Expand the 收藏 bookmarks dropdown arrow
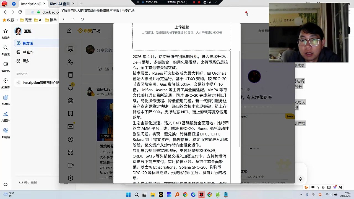The height and width of the screenshot is (199, 354). coord(17,20)
